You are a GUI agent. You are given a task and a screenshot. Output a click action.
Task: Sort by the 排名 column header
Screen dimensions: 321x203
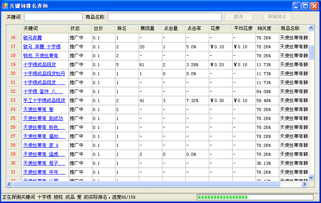(x=127, y=28)
